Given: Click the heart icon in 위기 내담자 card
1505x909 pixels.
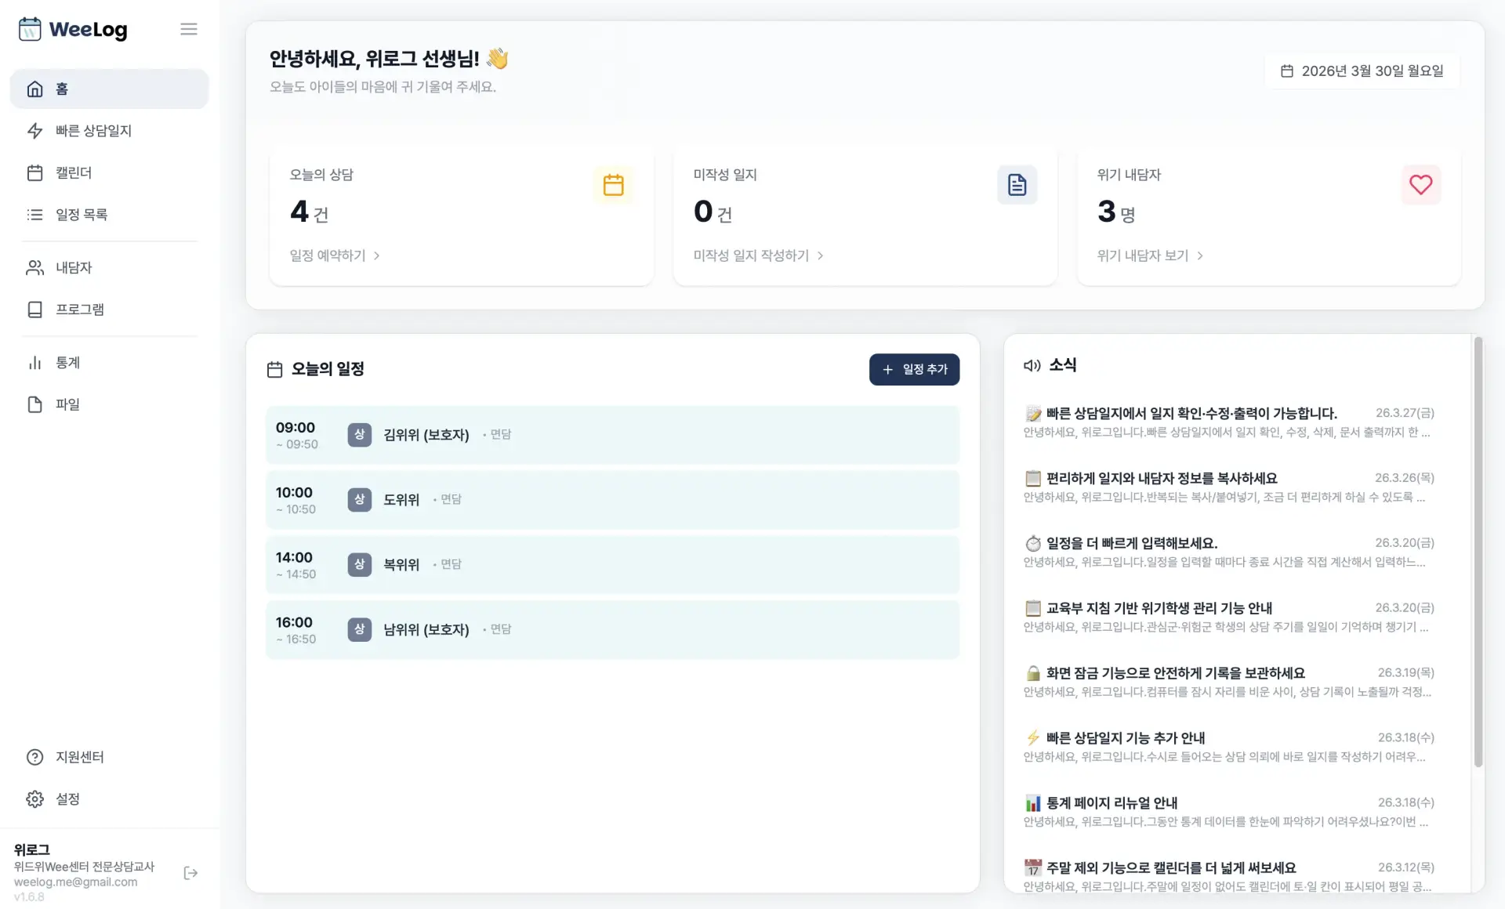Looking at the screenshot, I should coord(1420,185).
